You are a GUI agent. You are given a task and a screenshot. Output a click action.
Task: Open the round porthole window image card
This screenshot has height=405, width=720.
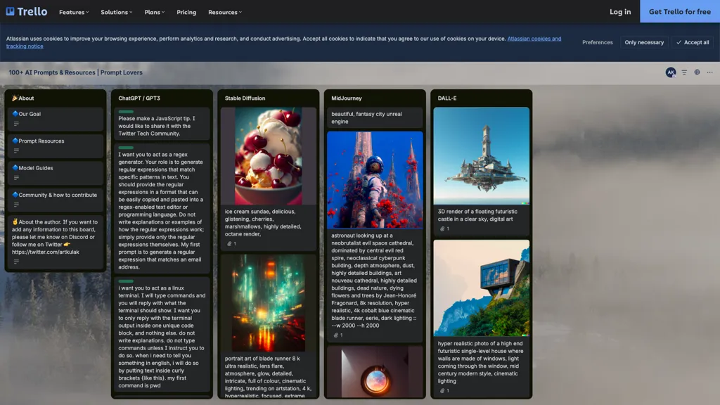375,371
